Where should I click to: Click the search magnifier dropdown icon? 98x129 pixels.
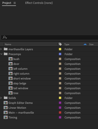coord(5,37)
